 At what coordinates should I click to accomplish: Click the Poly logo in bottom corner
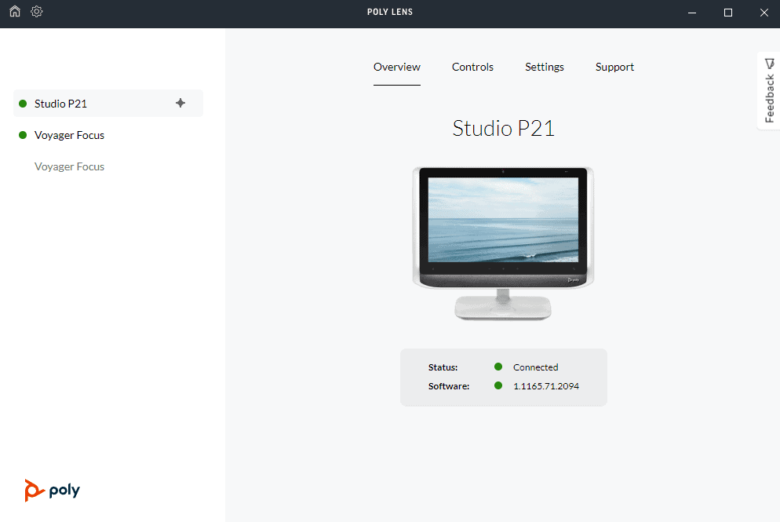tap(52, 490)
